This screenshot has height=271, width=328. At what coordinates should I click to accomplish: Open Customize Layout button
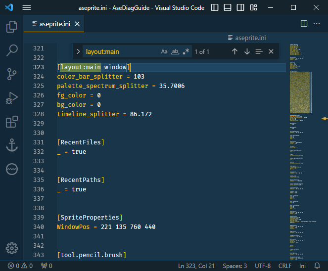(253, 7)
